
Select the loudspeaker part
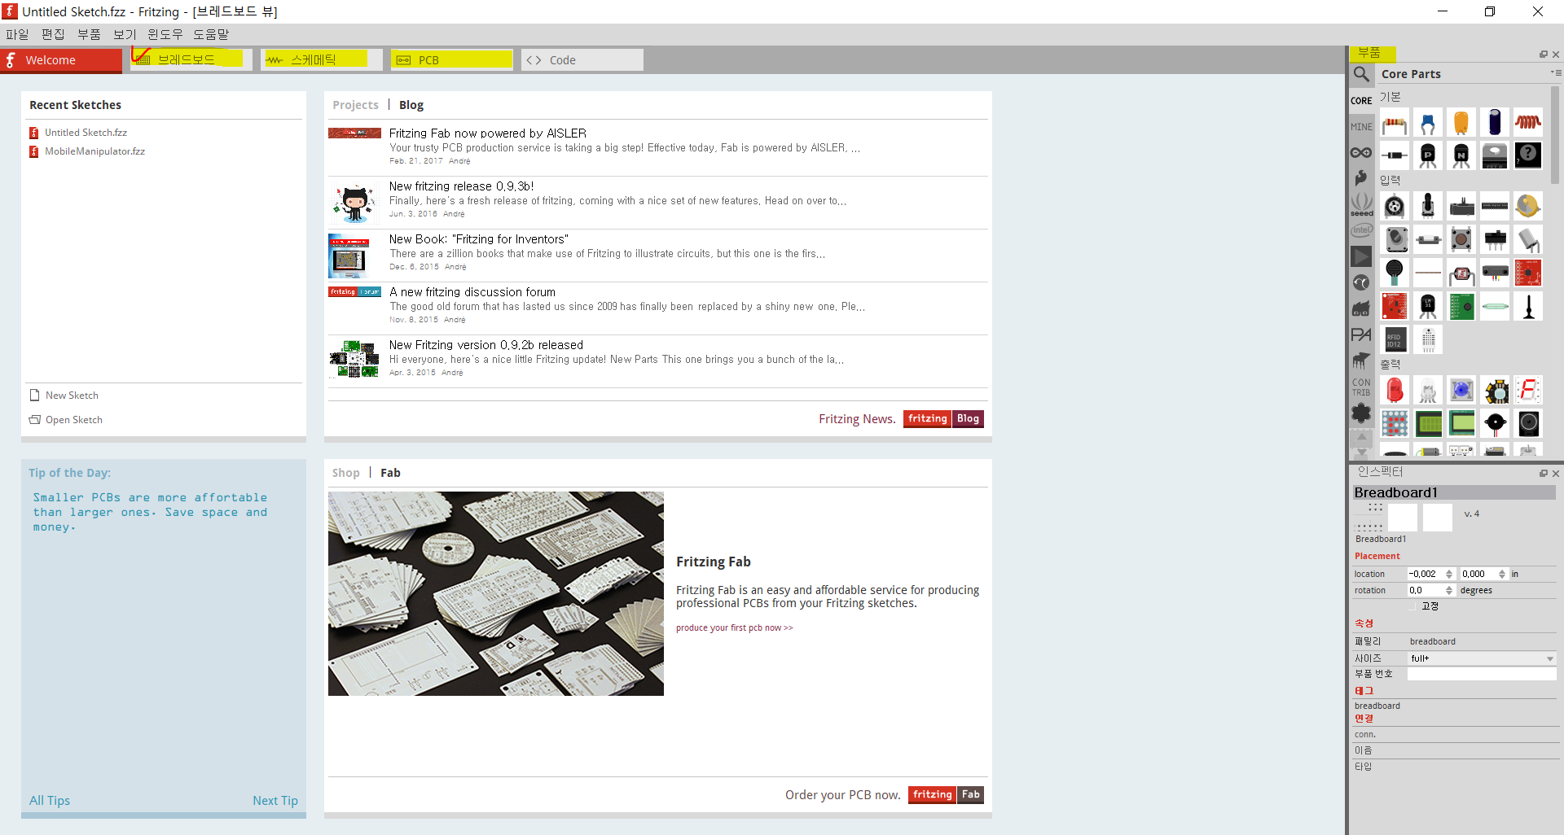[x=1528, y=423]
